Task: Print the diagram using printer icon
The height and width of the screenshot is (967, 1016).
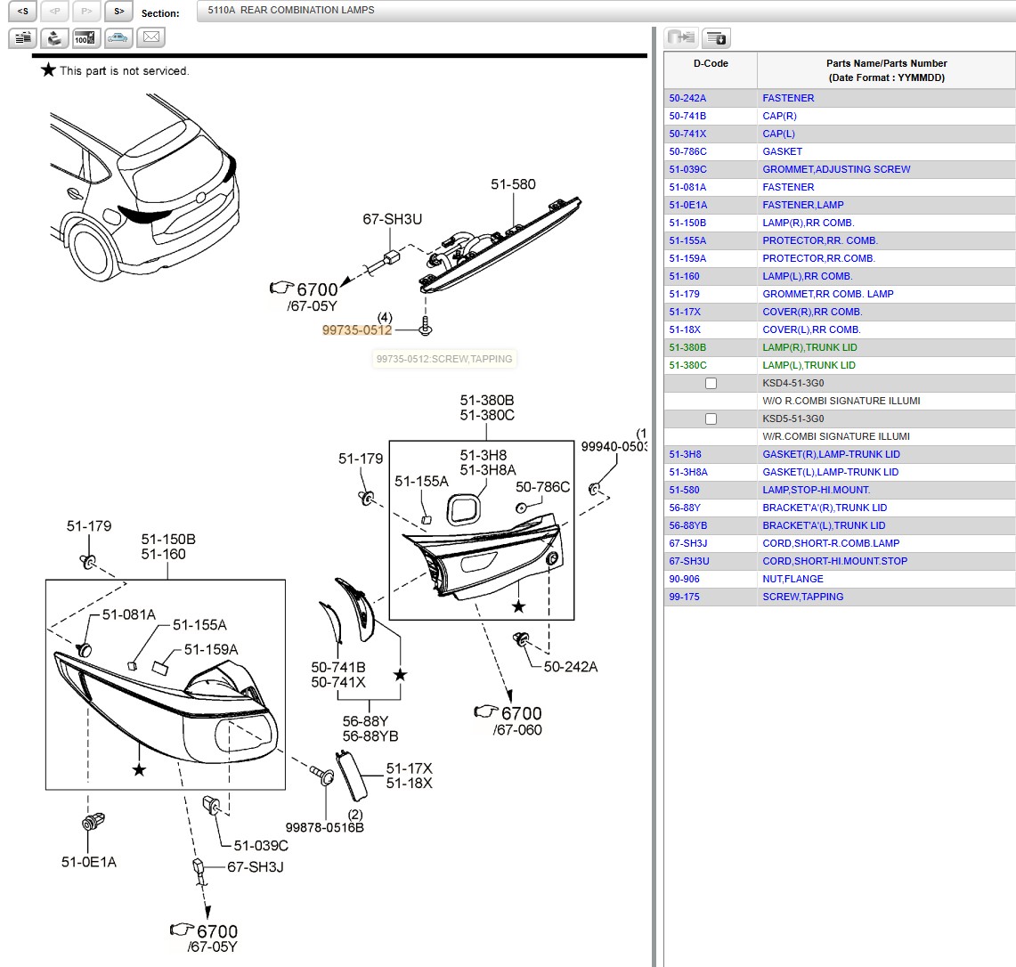Action: click(54, 37)
